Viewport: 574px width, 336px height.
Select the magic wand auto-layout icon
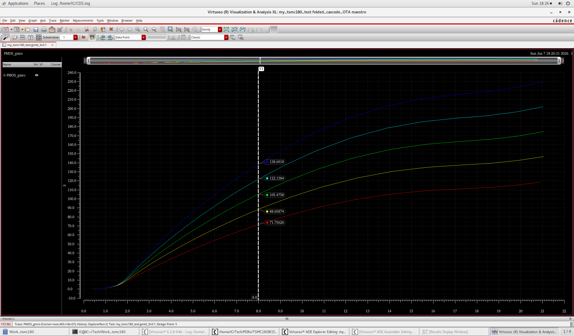tap(6, 37)
